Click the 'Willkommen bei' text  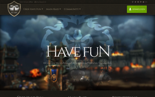pos(78,41)
